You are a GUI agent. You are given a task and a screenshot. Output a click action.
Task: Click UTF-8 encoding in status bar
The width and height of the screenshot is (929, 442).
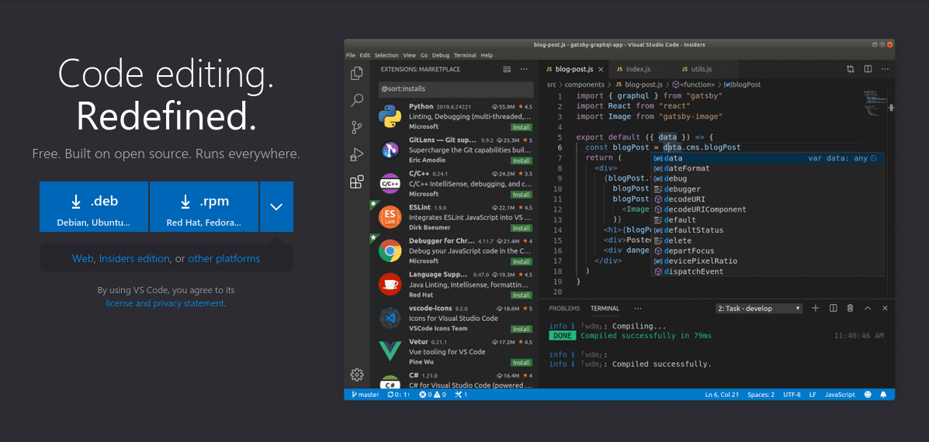tap(792, 395)
